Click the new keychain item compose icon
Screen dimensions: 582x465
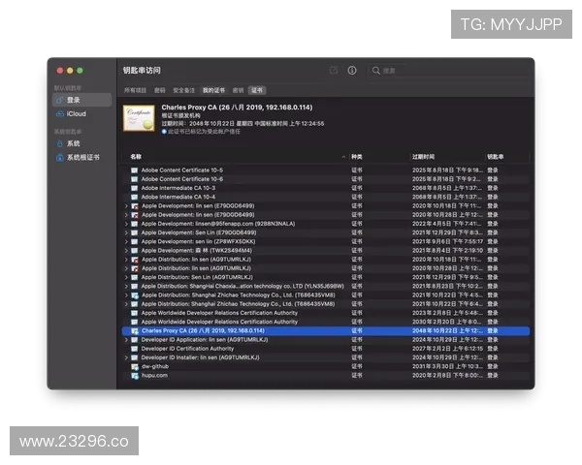click(334, 71)
